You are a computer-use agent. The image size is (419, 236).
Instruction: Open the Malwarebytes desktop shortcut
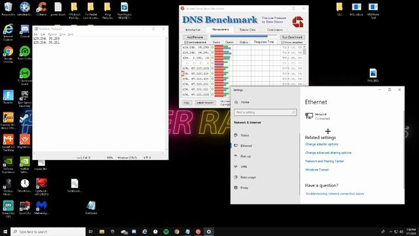(x=41, y=208)
